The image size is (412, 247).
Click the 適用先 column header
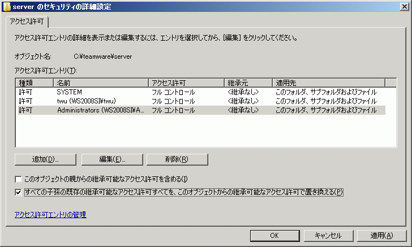tap(329, 83)
